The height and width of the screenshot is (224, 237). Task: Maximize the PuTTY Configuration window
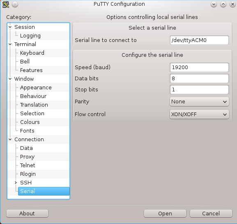223,5
